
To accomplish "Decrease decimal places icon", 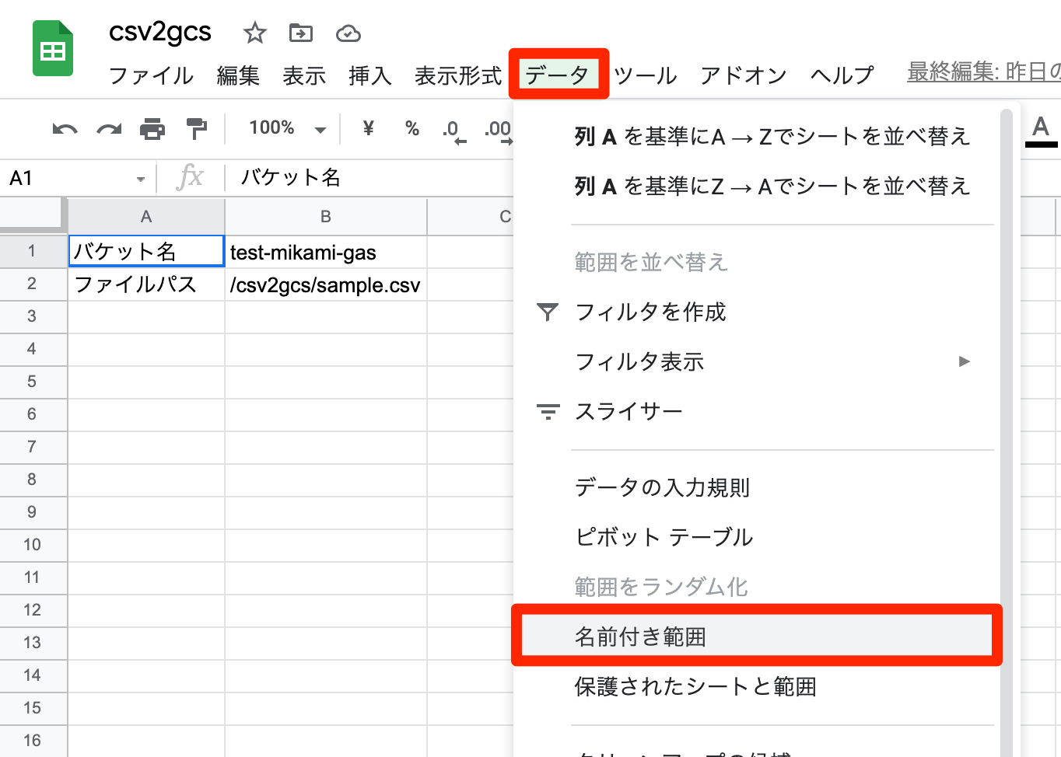I will 455,131.
